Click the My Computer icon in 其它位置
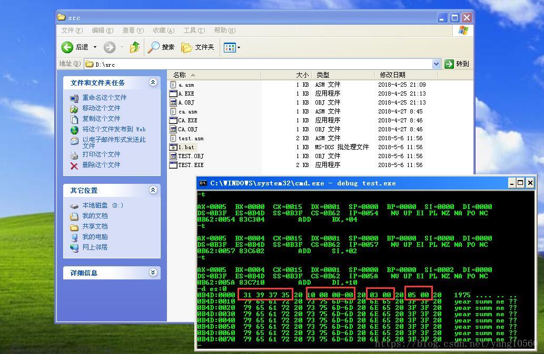This screenshot has height=354, width=544. click(74, 237)
